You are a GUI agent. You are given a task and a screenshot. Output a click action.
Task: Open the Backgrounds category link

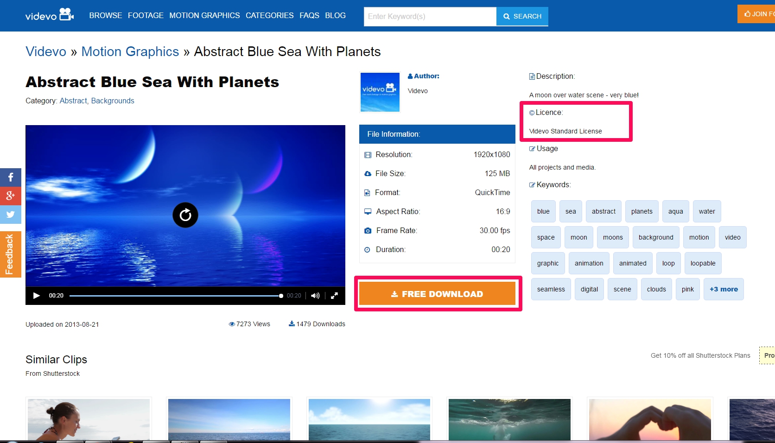point(113,101)
